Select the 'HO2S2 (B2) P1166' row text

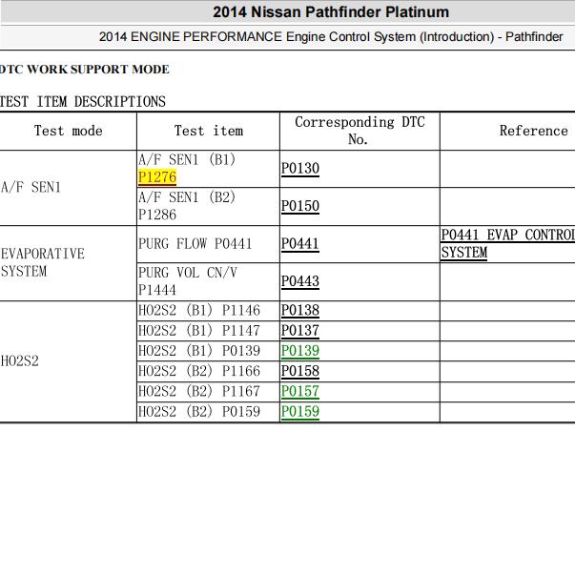(x=199, y=371)
